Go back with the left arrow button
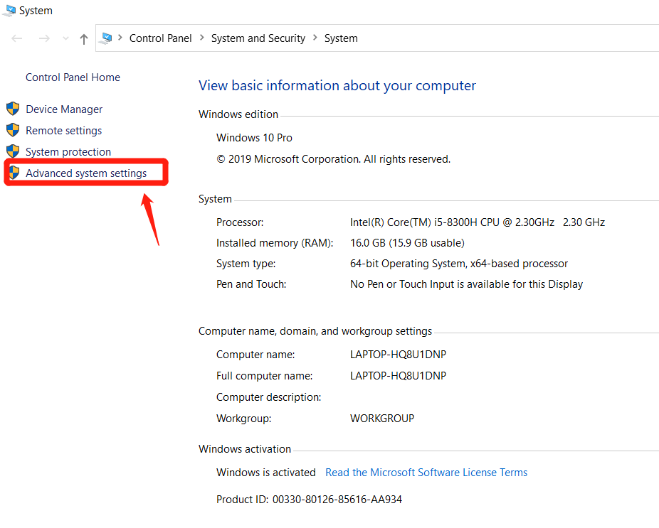659x528 pixels. [17, 38]
